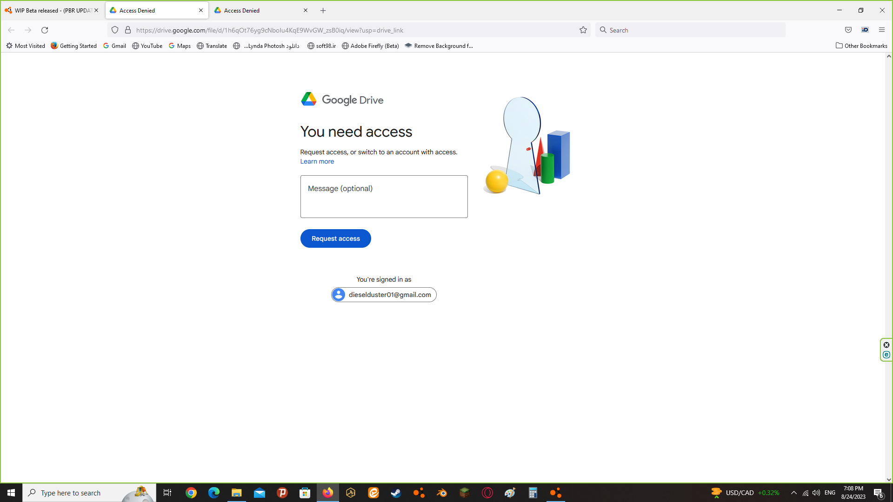
Task: Save page to Pocket
Action: point(848,30)
